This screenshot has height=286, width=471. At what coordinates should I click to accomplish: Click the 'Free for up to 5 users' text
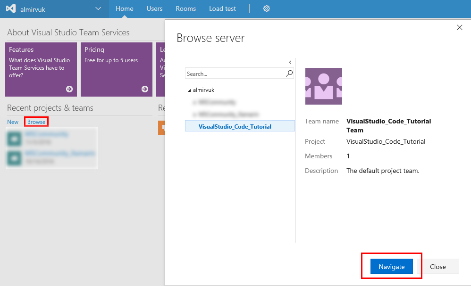coord(111,60)
